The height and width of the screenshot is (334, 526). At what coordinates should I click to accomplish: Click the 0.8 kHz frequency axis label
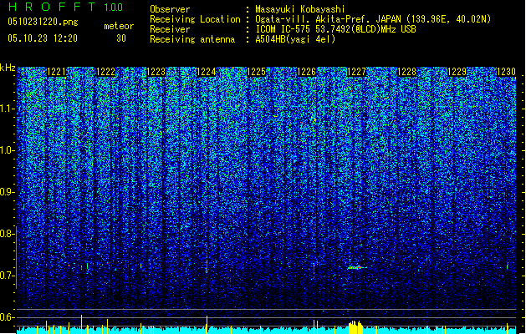point(8,234)
